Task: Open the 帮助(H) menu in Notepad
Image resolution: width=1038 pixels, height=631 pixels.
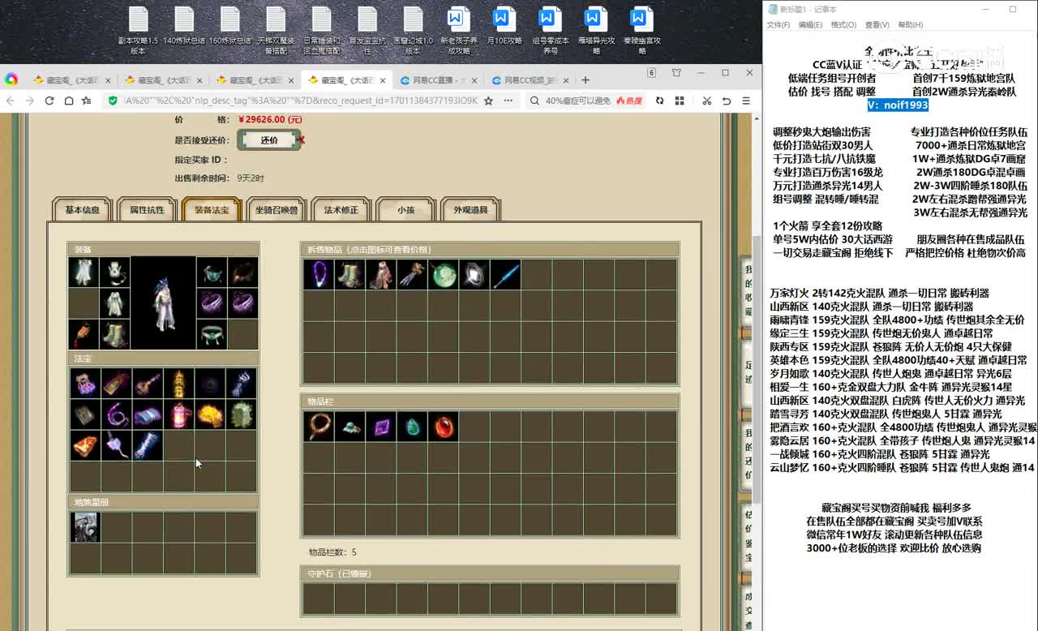Action: point(911,25)
